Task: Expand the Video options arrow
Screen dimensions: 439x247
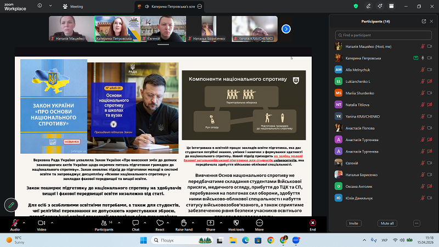Action: 50,223
